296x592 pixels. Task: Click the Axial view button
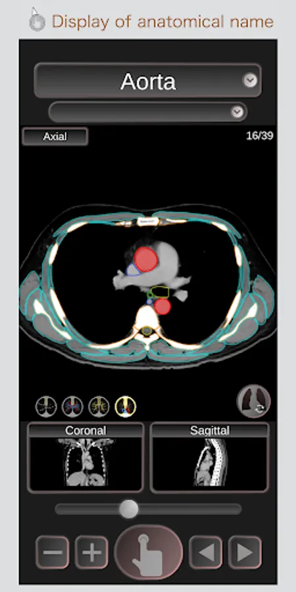pyautogui.click(x=55, y=136)
